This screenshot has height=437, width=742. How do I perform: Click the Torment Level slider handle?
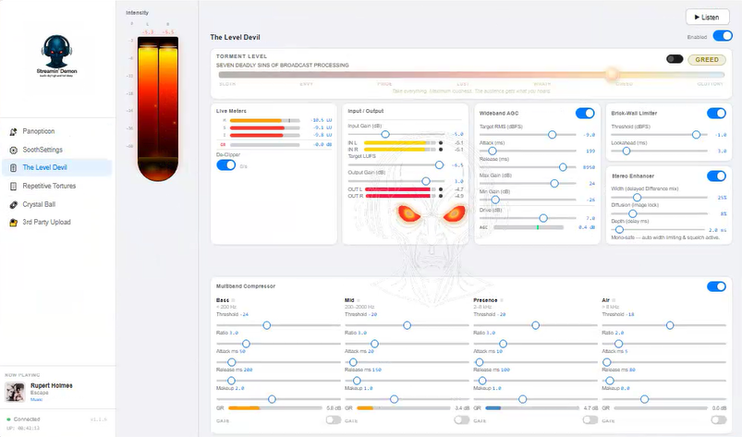click(x=612, y=74)
